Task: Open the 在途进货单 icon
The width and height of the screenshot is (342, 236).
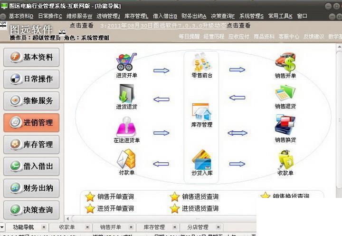Action: click(x=126, y=127)
